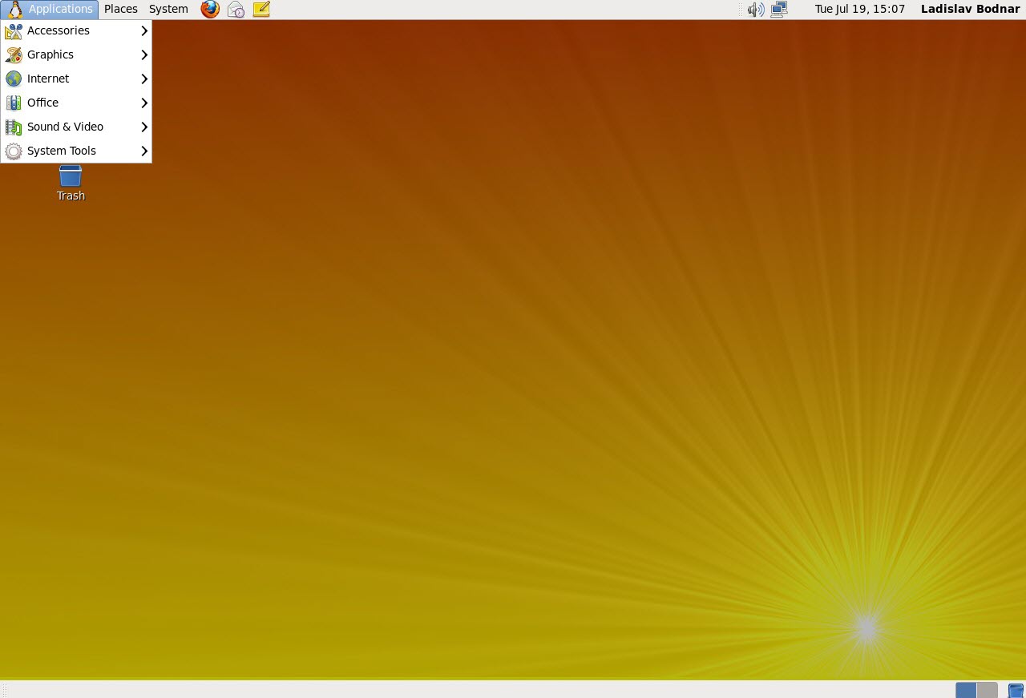This screenshot has width=1026, height=698.
Task: Open the Evolution mail launcher icon
Action: [x=236, y=10]
